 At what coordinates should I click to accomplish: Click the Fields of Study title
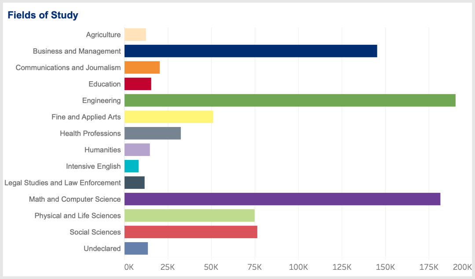coord(43,15)
